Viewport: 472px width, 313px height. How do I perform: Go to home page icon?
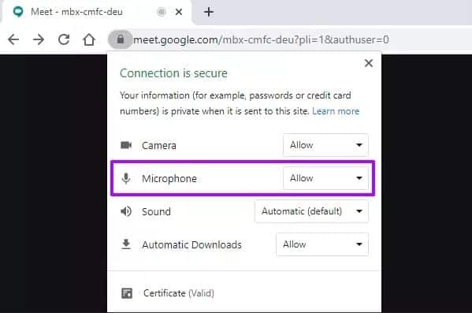pyautogui.click(x=89, y=39)
